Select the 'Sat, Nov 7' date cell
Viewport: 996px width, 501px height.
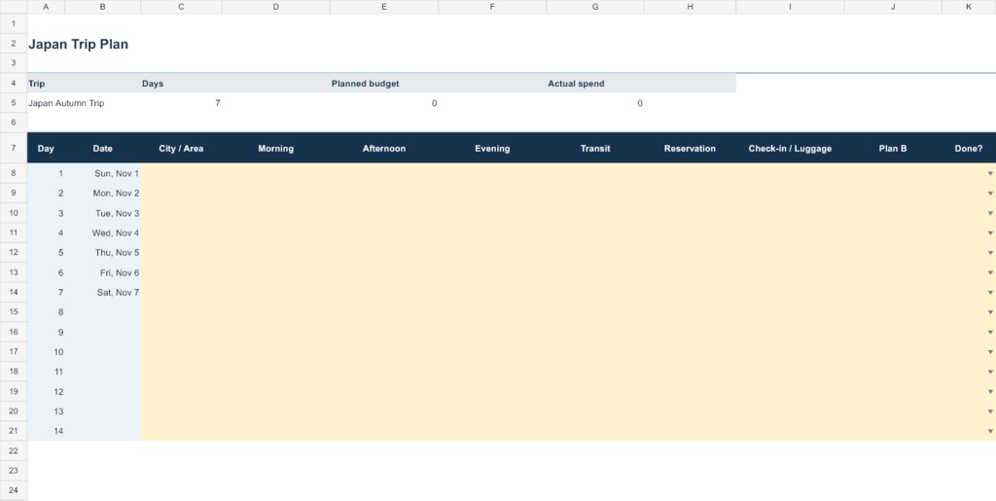[102, 292]
